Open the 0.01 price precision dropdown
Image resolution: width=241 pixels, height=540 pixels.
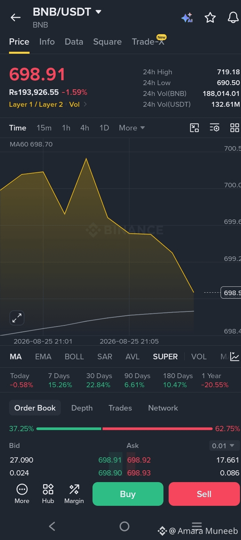(224, 446)
